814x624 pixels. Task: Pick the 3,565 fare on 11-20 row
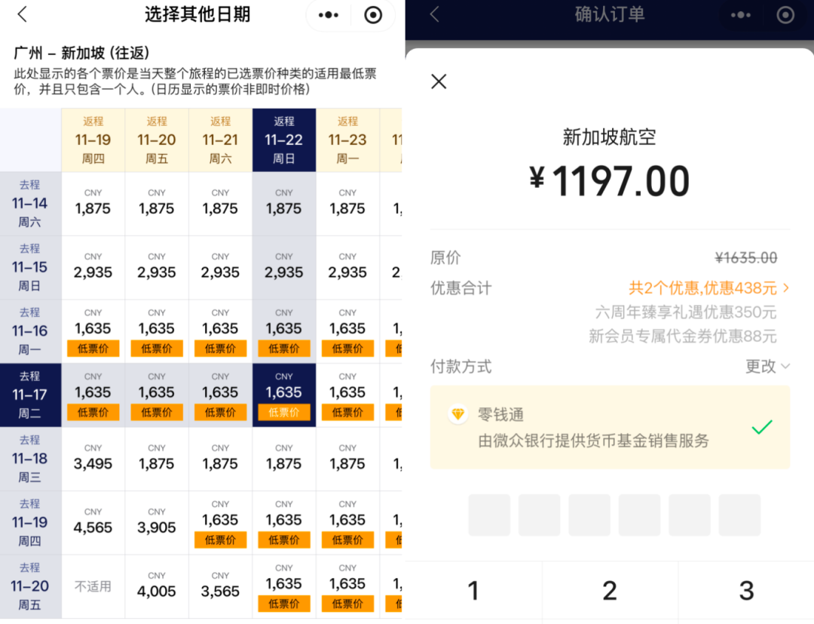pos(220,586)
